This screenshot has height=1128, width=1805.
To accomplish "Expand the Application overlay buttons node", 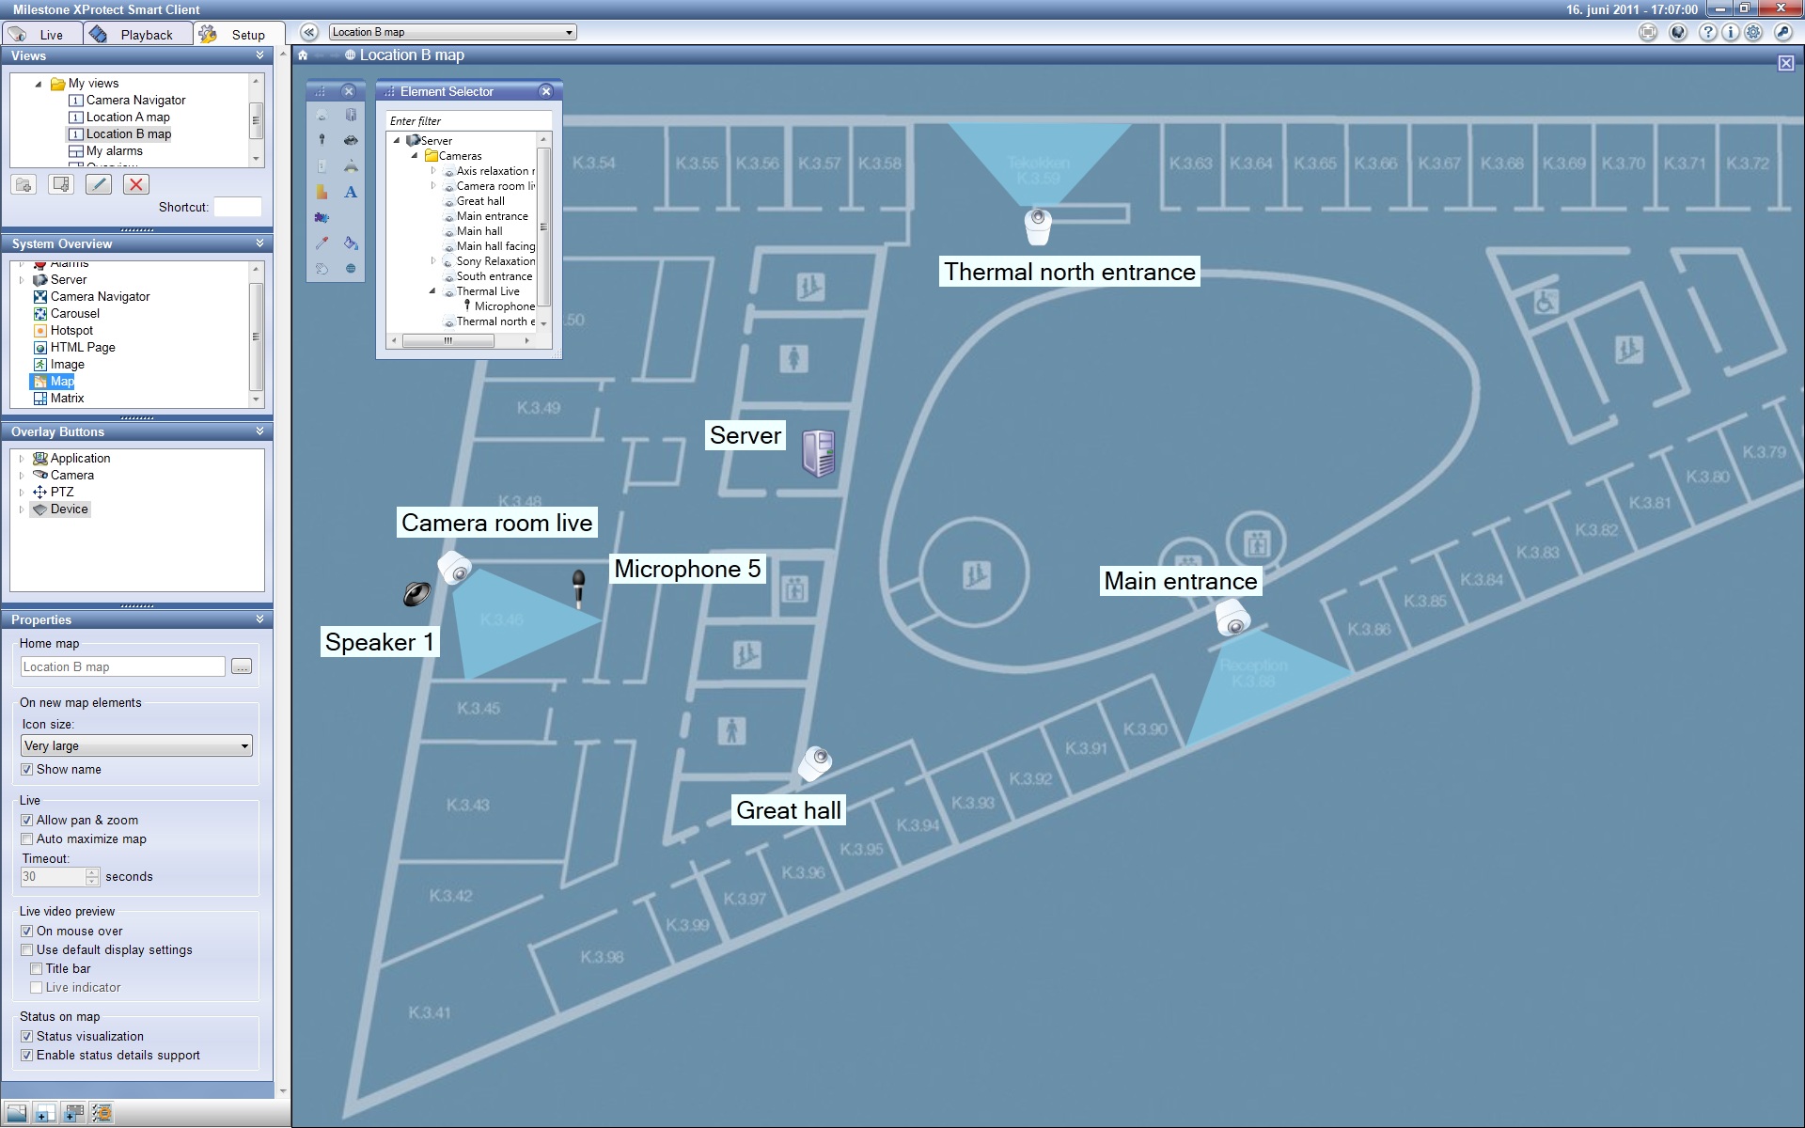I will 22,459.
